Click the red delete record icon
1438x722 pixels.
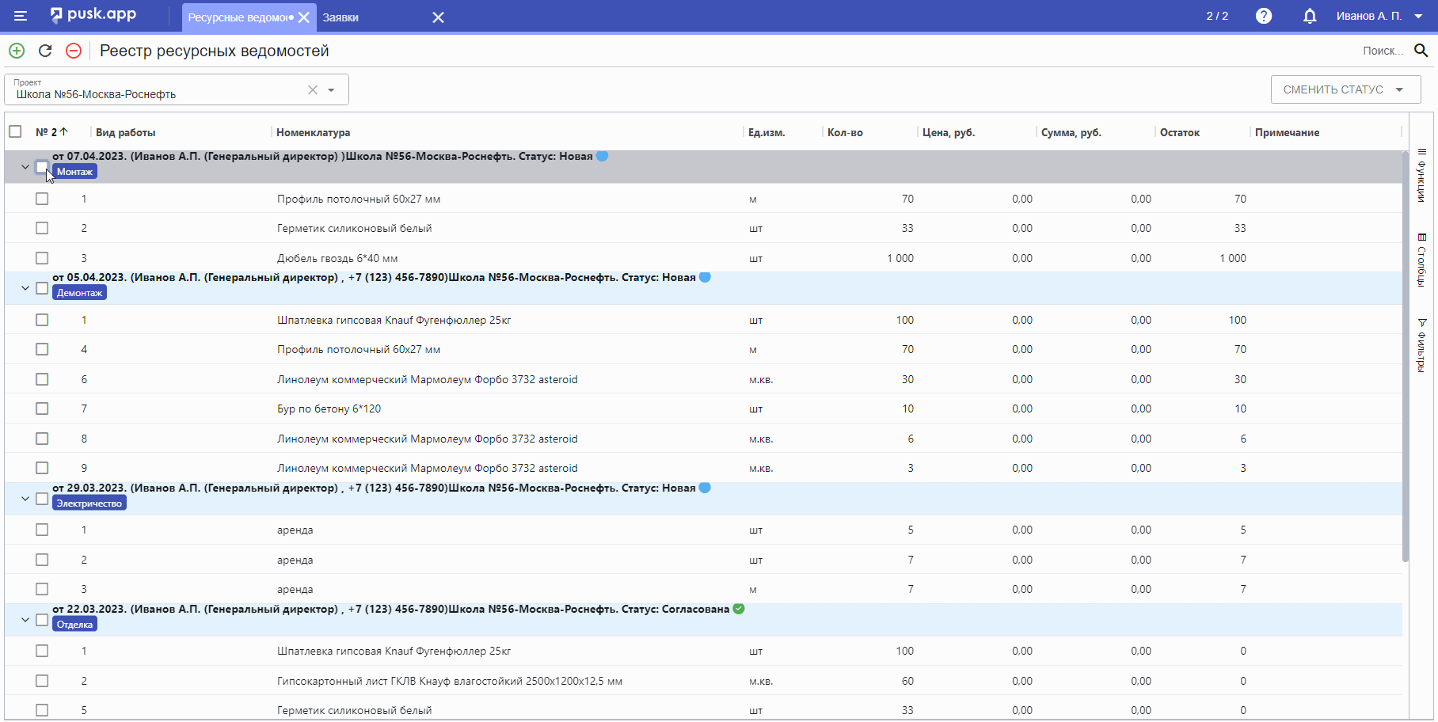[x=74, y=51]
